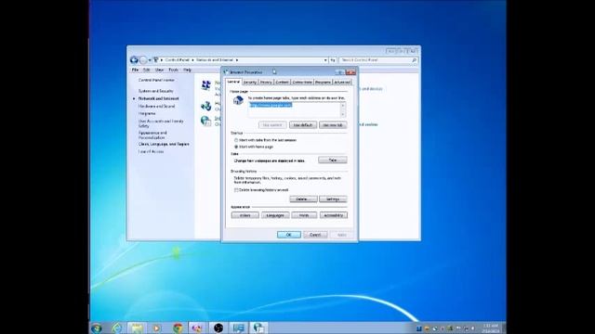Open the File menu in Control Panel
The image size is (595, 334).
pyautogui.click(x=135, y=71)
